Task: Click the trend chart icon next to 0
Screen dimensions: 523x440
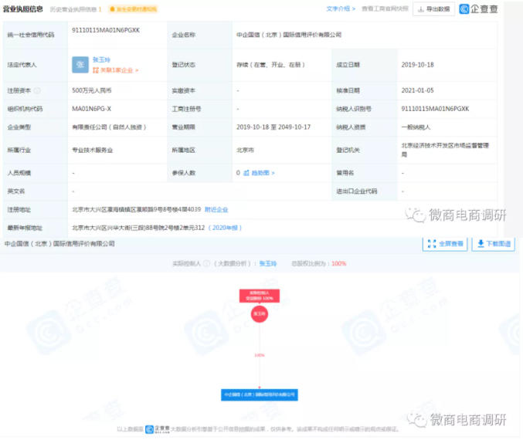Action: point(246,173)
